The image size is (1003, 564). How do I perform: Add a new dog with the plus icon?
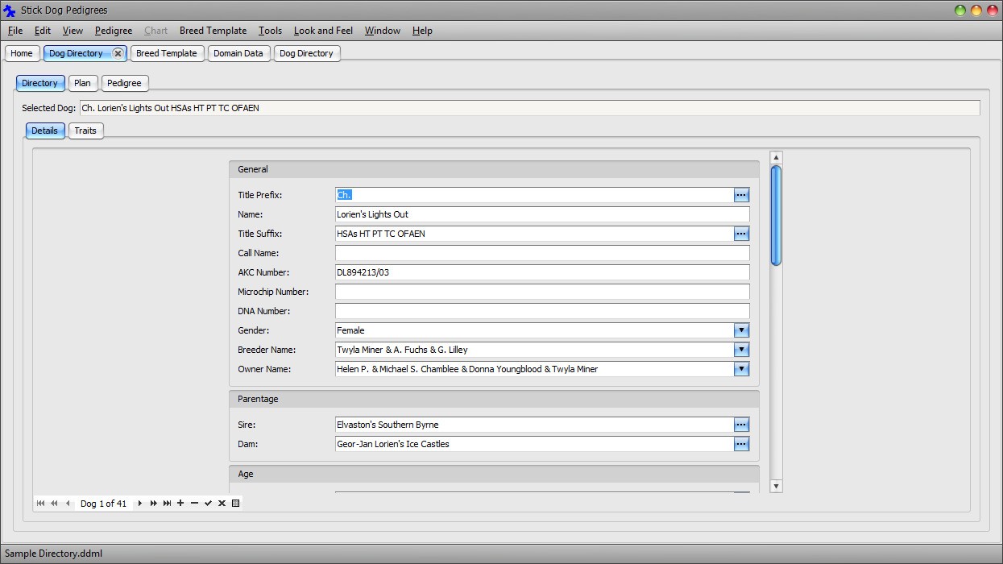pyautogui.click(x=180, y=503)
